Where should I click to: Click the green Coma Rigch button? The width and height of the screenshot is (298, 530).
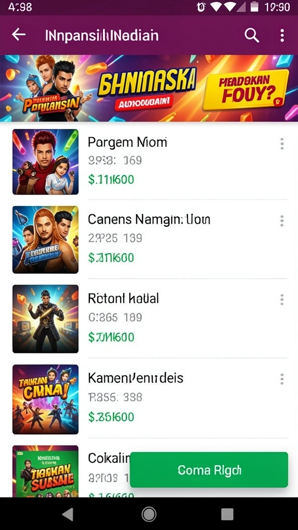click(209, 470)
